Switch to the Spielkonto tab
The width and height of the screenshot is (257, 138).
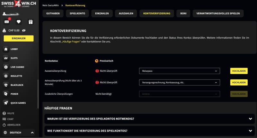(x=77, y=13)
